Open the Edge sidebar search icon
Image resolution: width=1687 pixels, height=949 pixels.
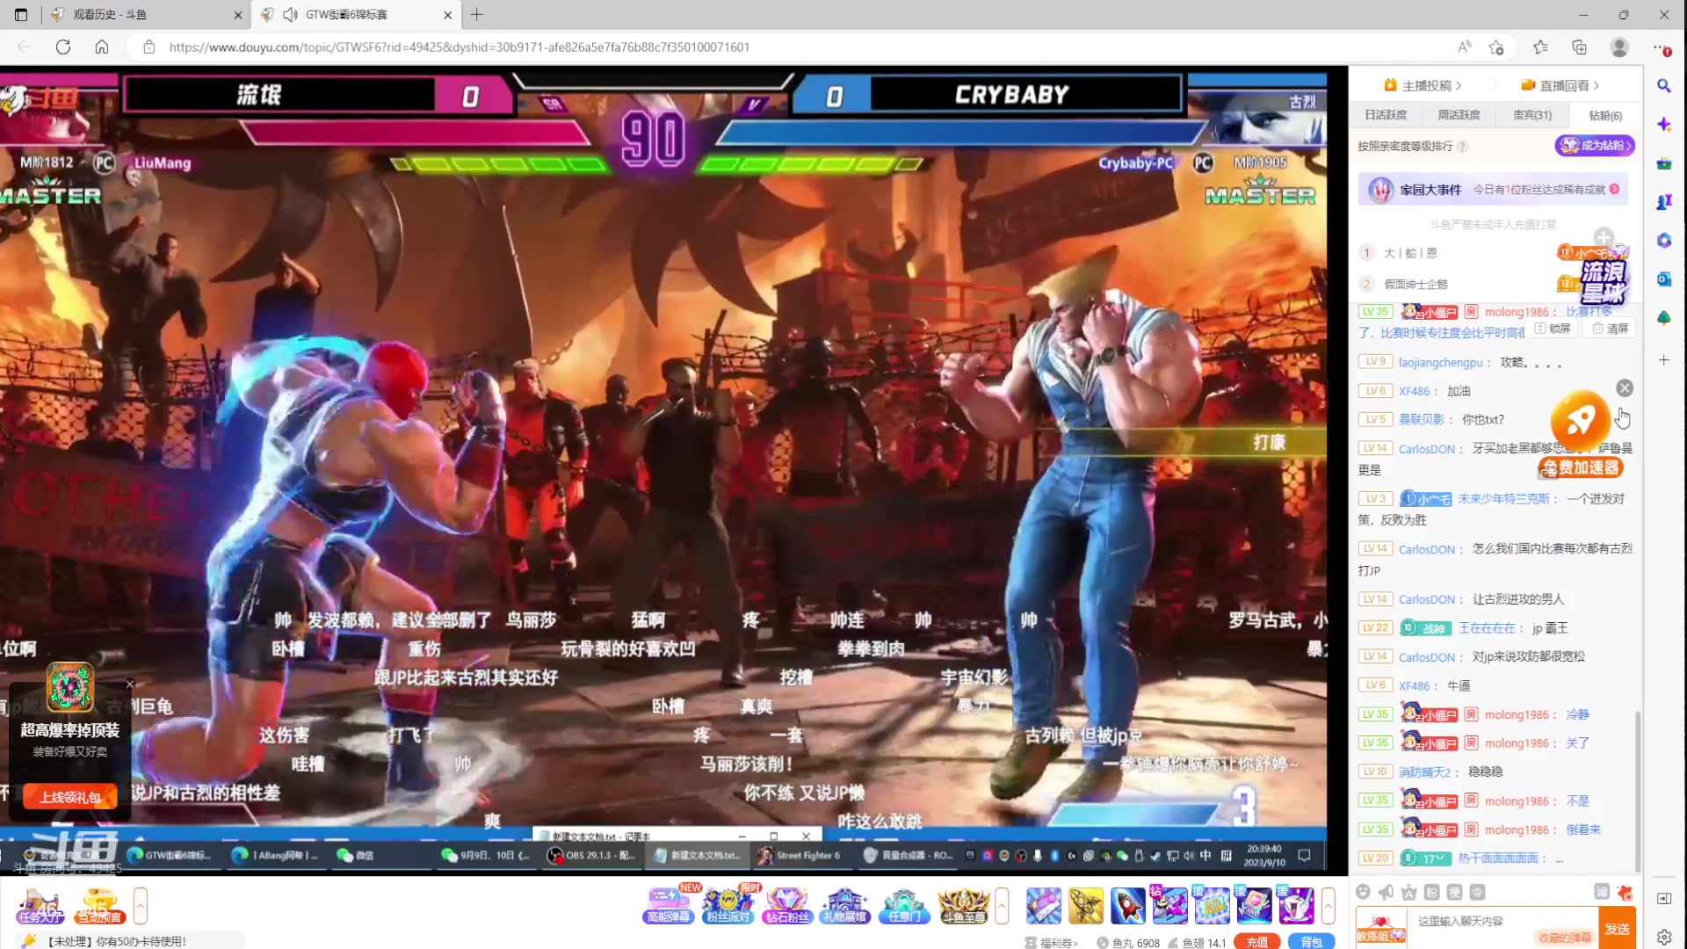[1664, 86]
